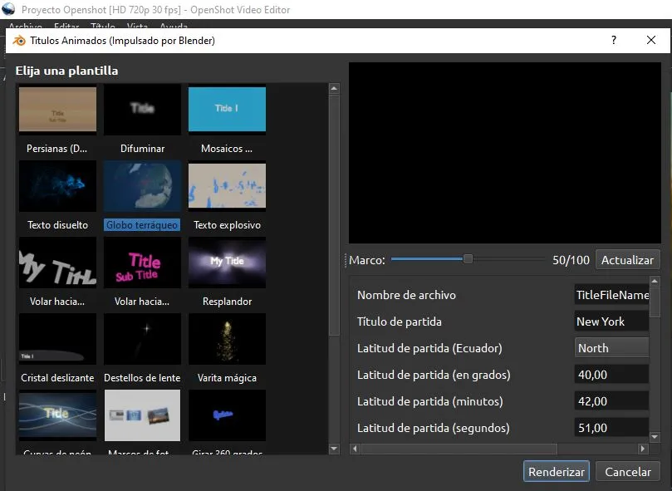Click template list scrollbar down arrow
Image resolution: width=672 pixels, height=491 pixels.
click(334, 449)
